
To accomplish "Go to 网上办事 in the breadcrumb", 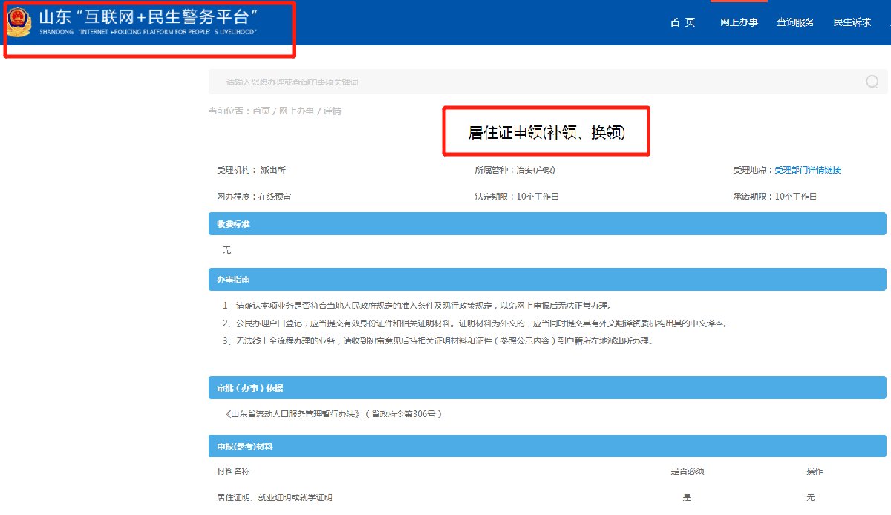I will [297, 111].
